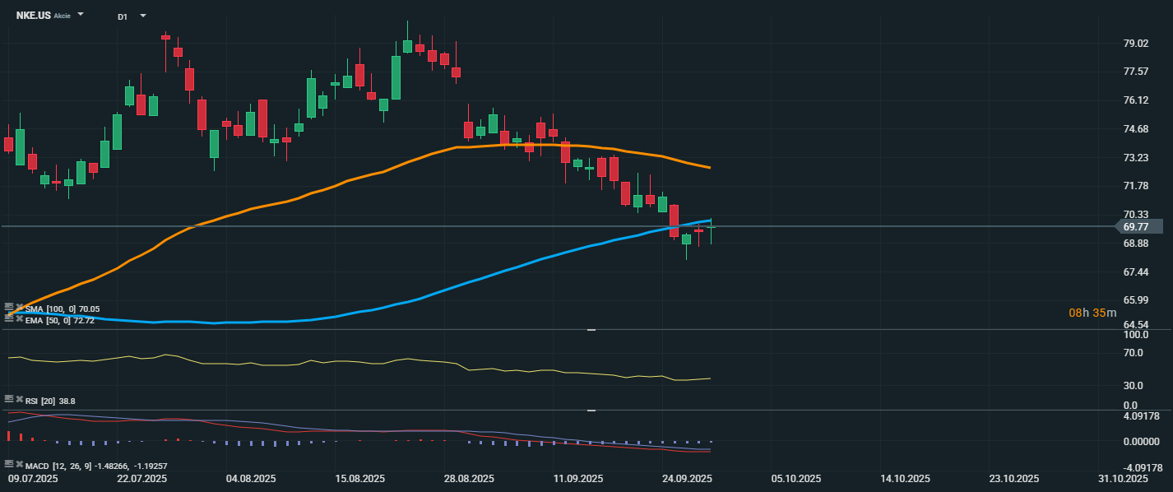This screenshot has width=1173, height=492.
Task: Remove the SMA indicator with X icon
Action: tap(19, 308)
